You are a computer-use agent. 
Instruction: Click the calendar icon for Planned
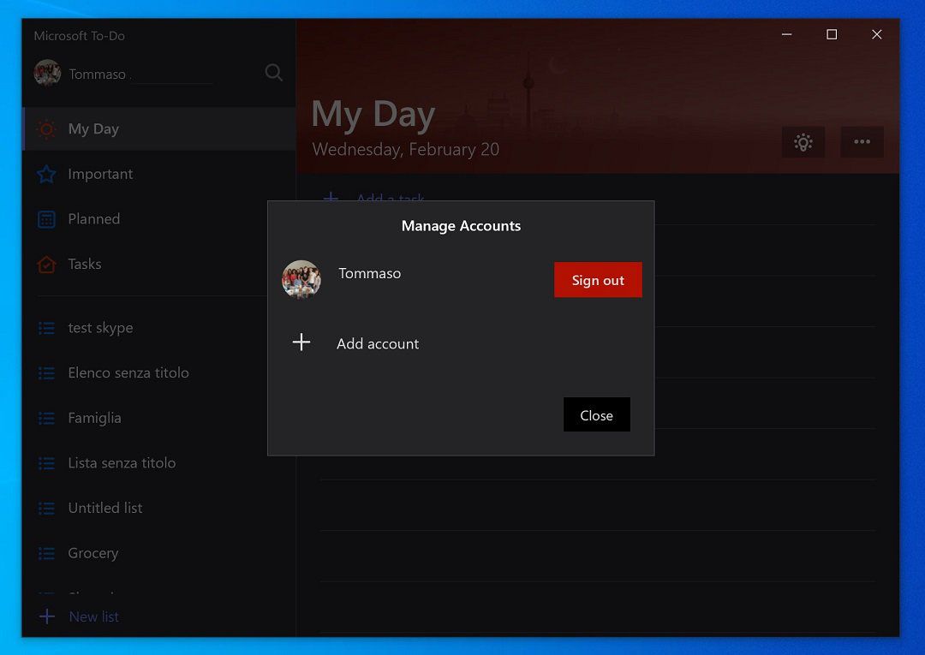point(46,219)
